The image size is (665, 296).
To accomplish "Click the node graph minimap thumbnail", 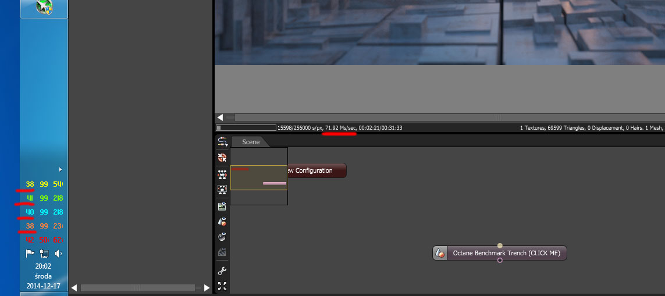I will (259, 176).
